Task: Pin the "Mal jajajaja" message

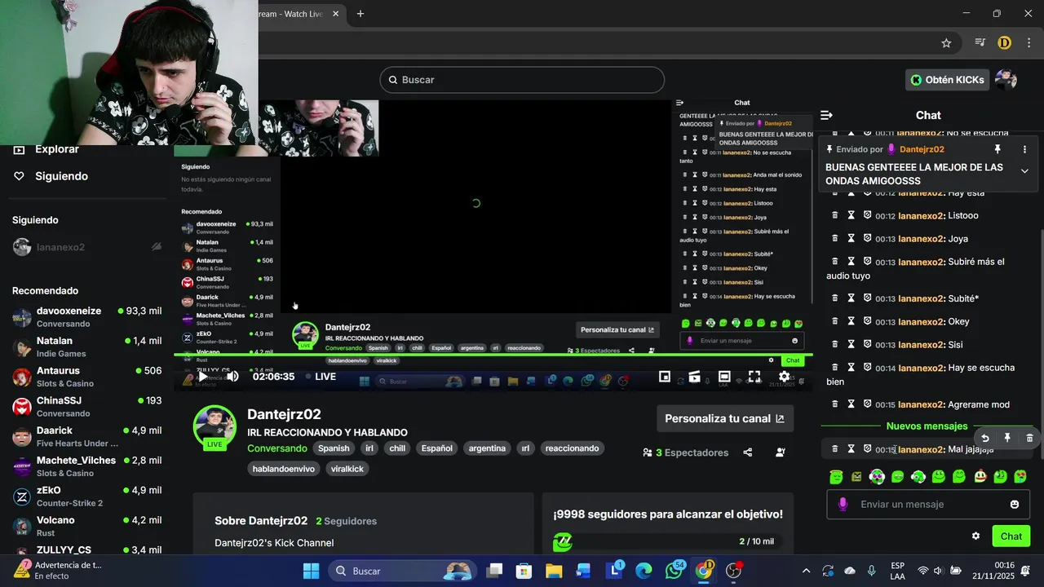Action: [x=1007, y=438]
